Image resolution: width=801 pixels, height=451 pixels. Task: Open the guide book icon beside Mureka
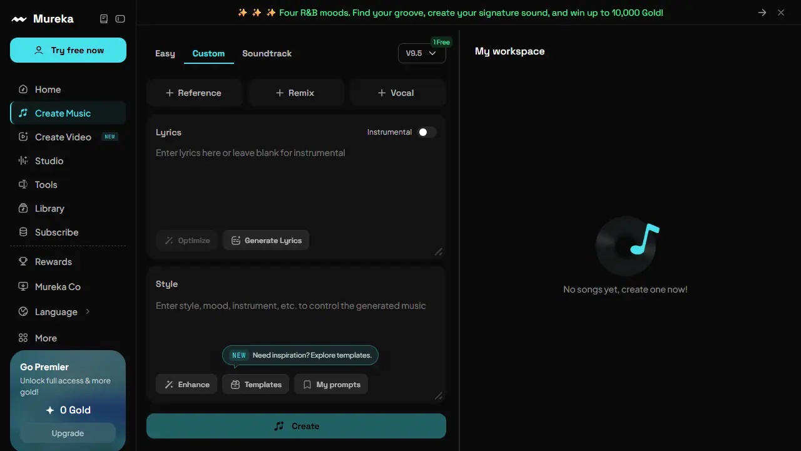click(104, 19)
